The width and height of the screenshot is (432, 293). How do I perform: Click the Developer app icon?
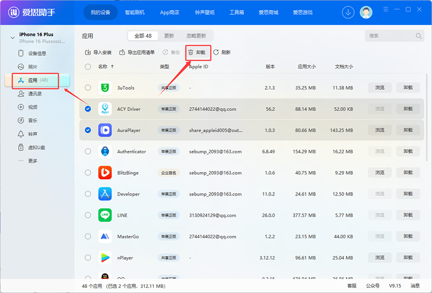click(x=105, y=194)
